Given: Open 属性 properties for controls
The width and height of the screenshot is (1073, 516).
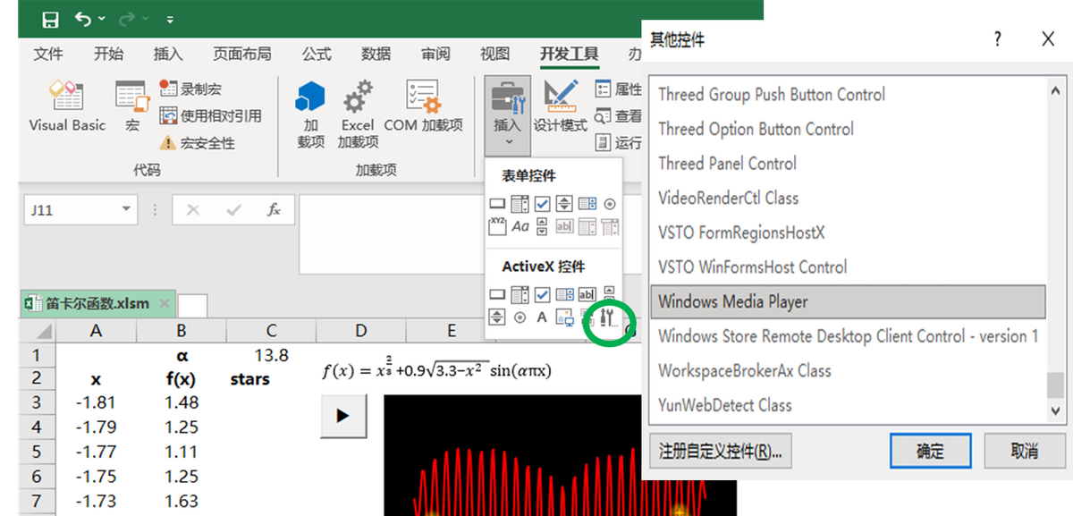Looking at the screenshot, I should (619, 89).
